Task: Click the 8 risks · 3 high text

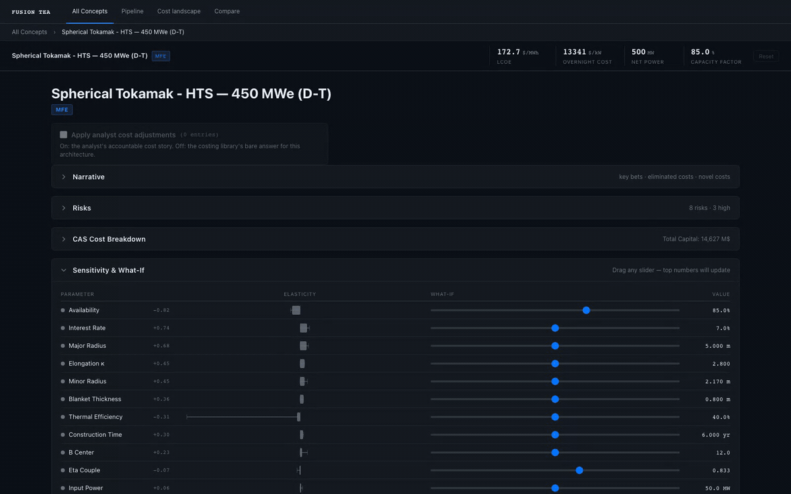Action: click(710, 208)
